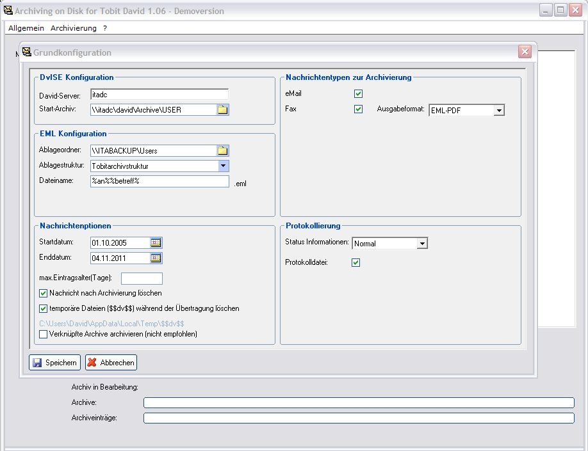Viewport: 588px width, 451px height.
Task: Toggle temporäre Dateien löschen checkbox
Action: 43,308
